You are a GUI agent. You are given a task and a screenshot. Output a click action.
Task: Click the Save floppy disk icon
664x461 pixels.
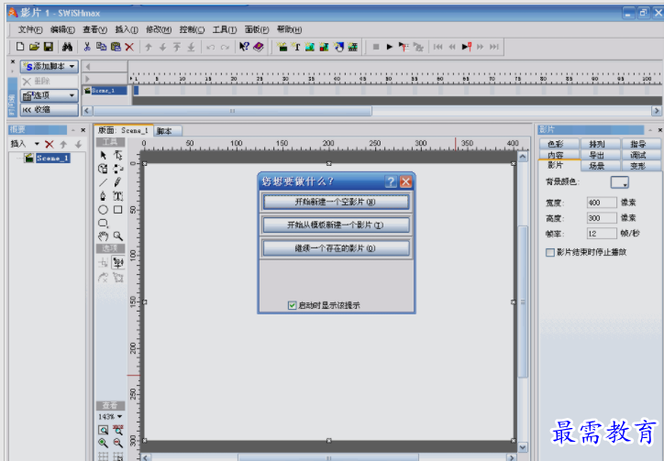click(49, 47)
